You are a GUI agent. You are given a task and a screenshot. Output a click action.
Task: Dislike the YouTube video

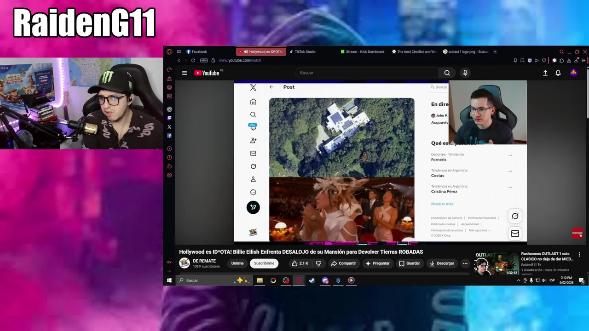tap(318, 263)
